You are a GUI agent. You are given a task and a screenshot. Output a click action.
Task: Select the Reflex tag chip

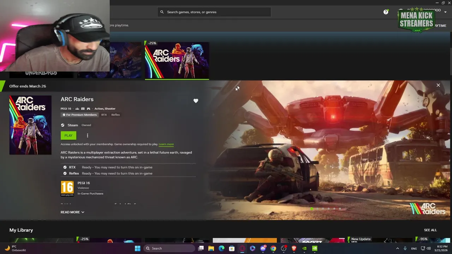point(115,115)
